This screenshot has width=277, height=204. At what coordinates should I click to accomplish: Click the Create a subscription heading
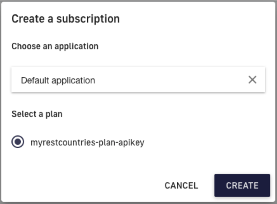[66, 19]
